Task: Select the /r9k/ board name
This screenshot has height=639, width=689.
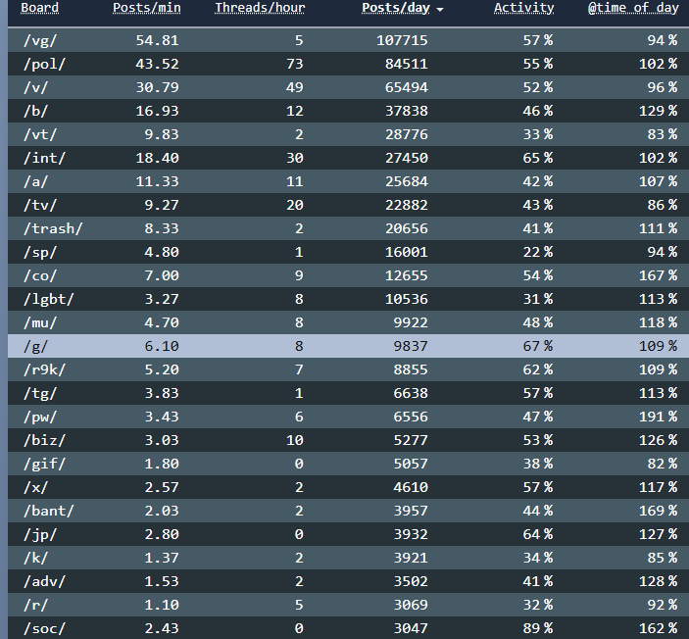Action: pyautogui.click(x=44, y=369)
